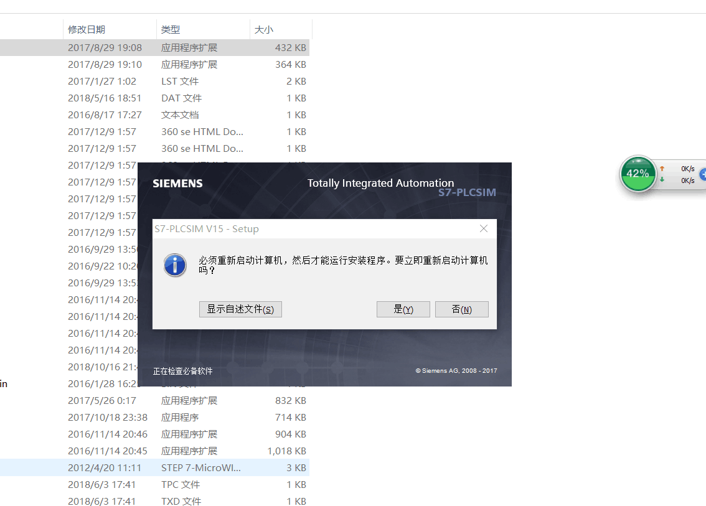Click the 否(N) button to decline restart

pyautogui.click(x=461, y=309)
